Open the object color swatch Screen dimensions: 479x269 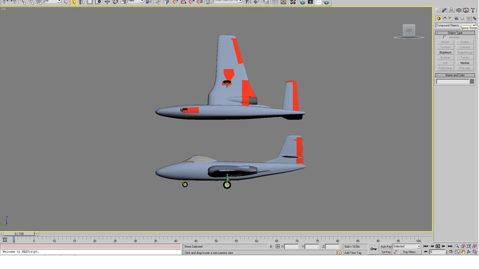point(472,81)
